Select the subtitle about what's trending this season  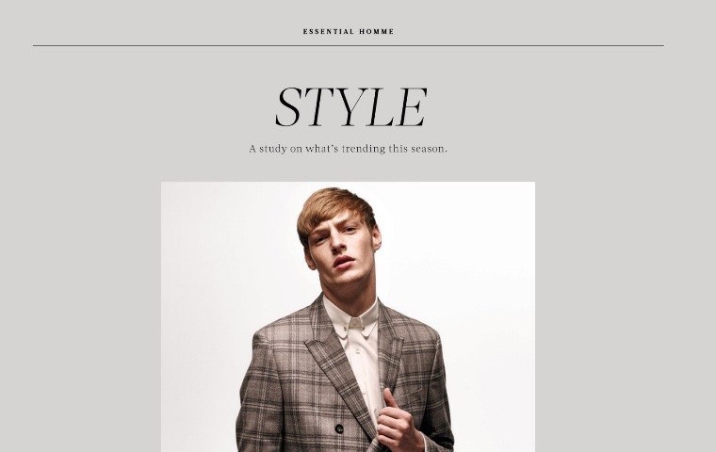pos(348,149)
